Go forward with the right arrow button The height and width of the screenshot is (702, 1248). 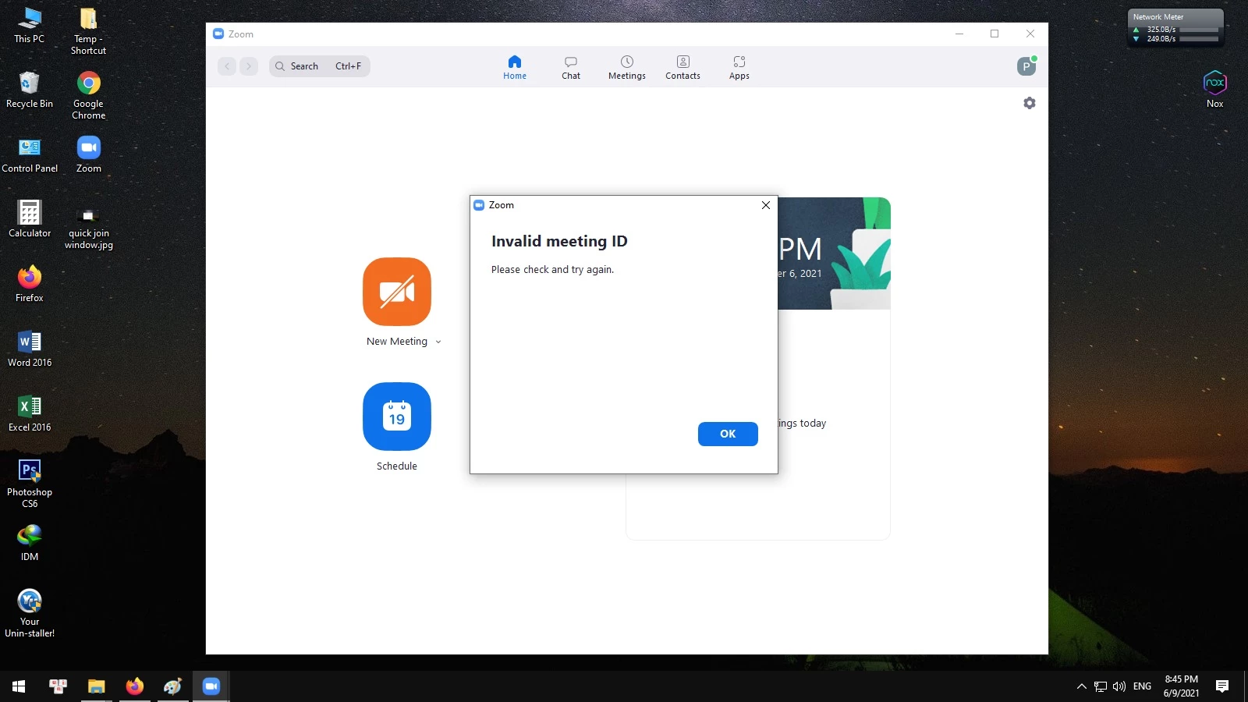click(x=249, y=66)
